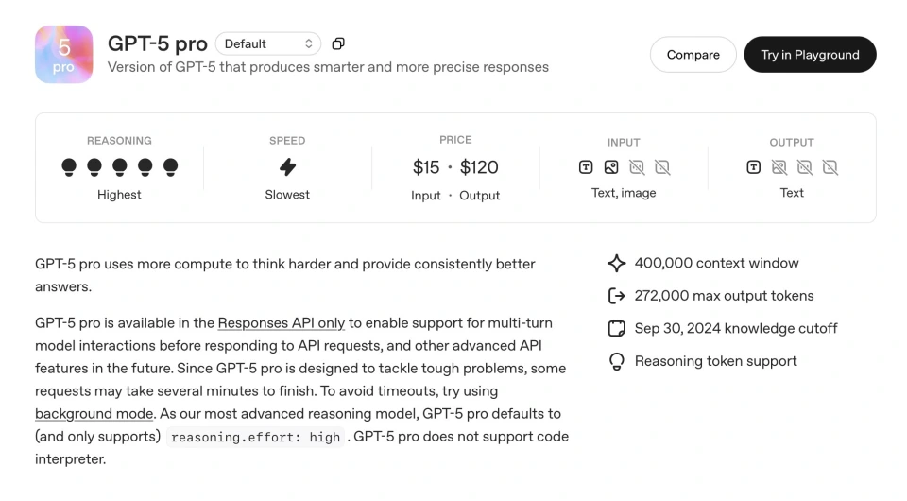Image resolution: width=907 pixels, height=501 pixels.
Task: Click the disabled image output icon
Action: [779, 167]
